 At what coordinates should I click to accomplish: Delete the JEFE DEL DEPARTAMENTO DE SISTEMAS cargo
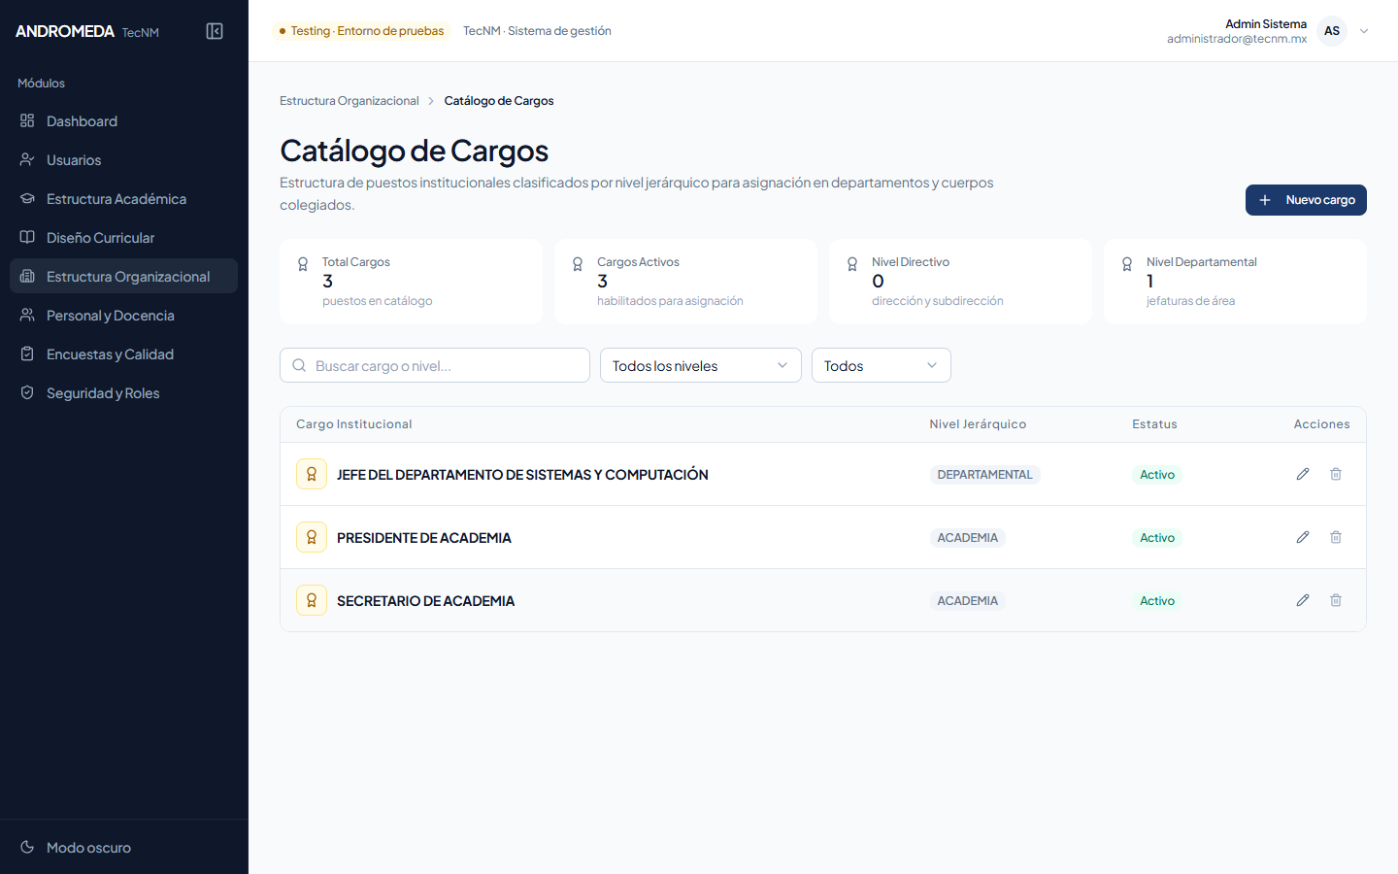coord(1336,474)
